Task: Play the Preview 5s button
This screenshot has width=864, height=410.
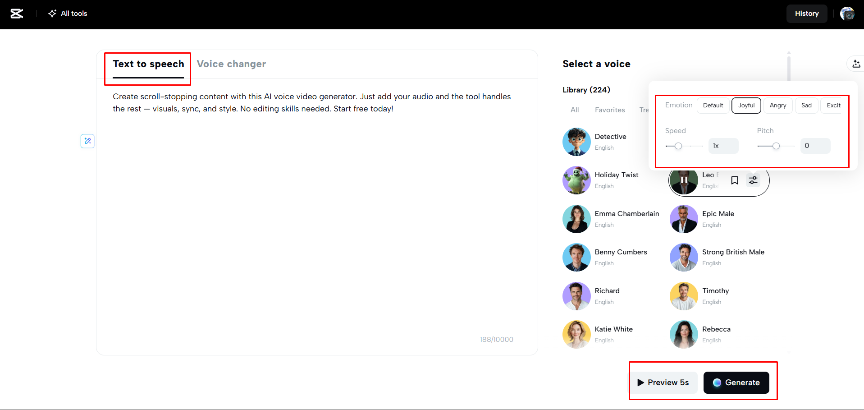Action: (x=663, y=382)
